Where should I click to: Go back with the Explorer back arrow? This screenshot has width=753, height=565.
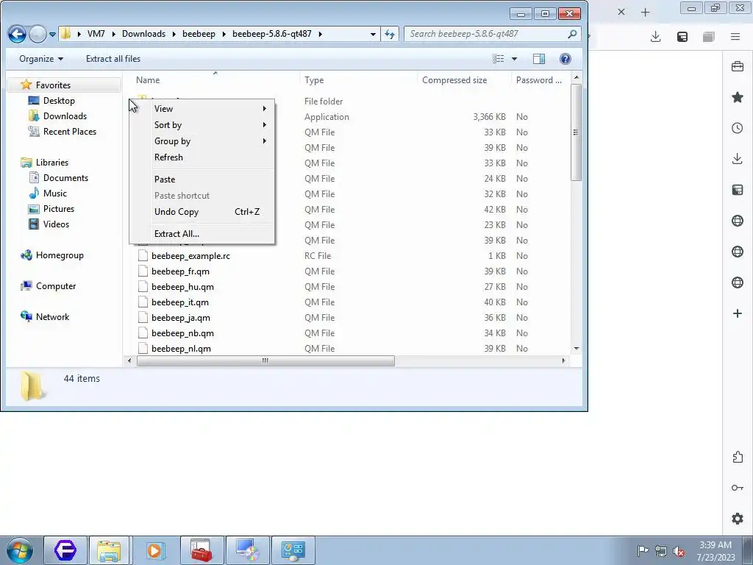[x=17, y=34]
